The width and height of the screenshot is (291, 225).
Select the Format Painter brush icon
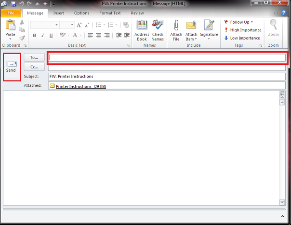[22, 38]
